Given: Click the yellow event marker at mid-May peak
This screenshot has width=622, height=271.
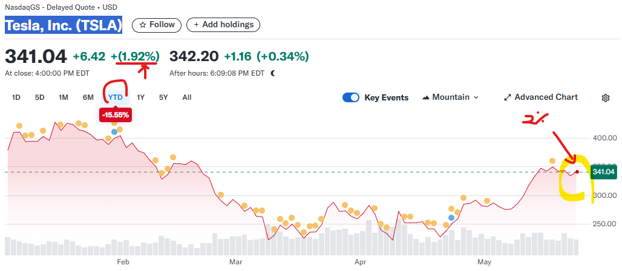Looking at the screenshot, I should (x=552, y=161).
